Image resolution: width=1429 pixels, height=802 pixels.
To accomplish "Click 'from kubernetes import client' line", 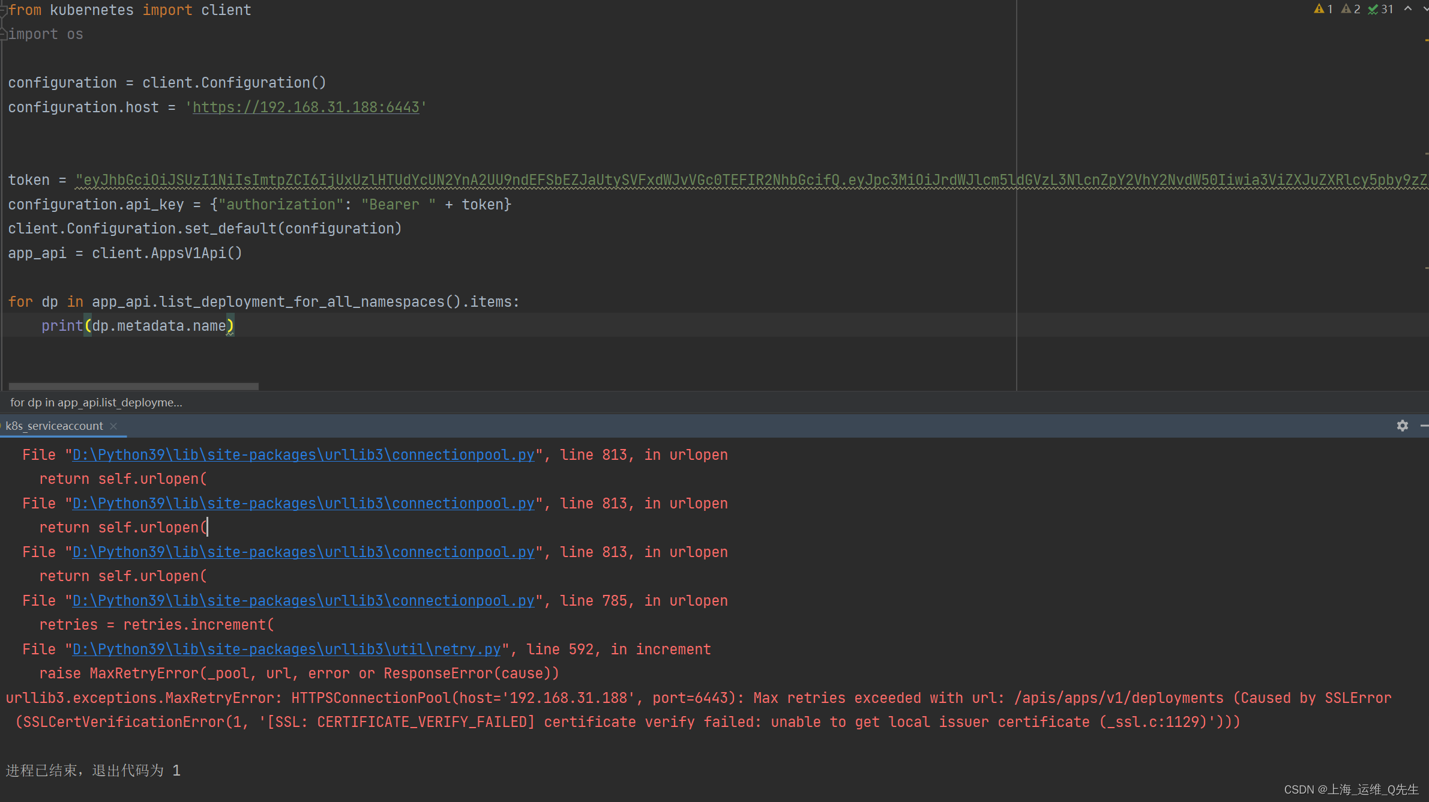I will coord(130,10).
